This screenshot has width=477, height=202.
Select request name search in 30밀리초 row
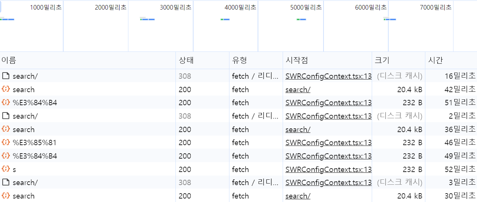(x=24, y=196)
